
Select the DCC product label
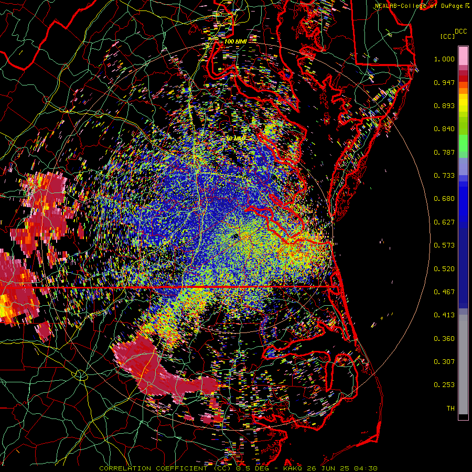pos(460,31)
